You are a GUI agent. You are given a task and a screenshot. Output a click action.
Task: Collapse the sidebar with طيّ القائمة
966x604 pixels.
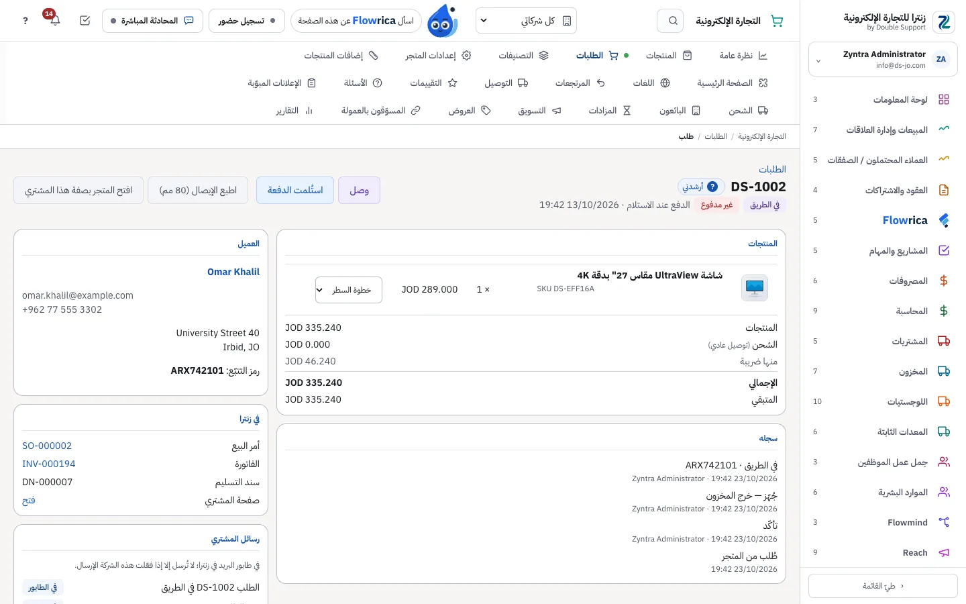coord(883,586)
